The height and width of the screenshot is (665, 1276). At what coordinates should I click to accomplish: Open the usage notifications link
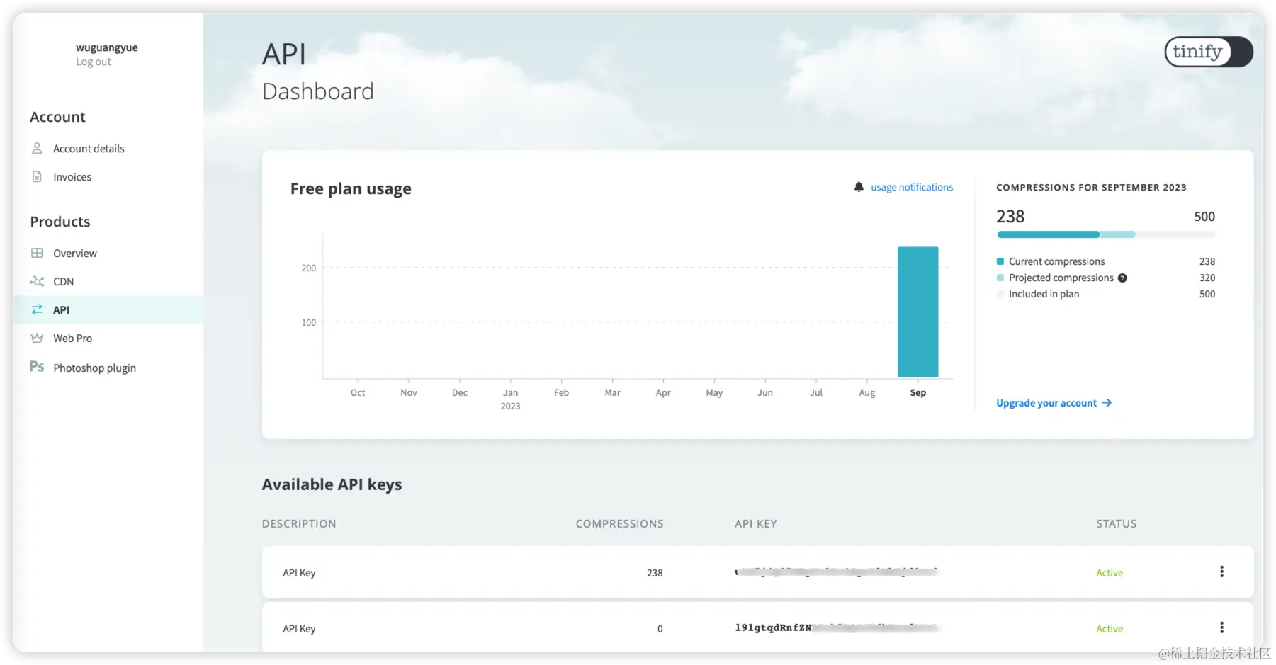coord(912,187)
